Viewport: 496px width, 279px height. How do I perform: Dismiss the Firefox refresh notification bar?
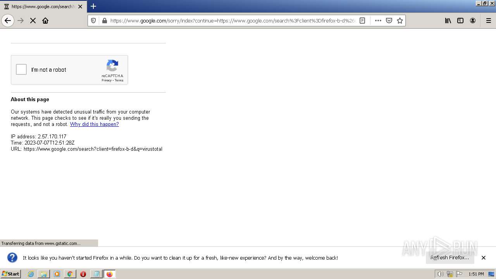(x=484, y=258)
